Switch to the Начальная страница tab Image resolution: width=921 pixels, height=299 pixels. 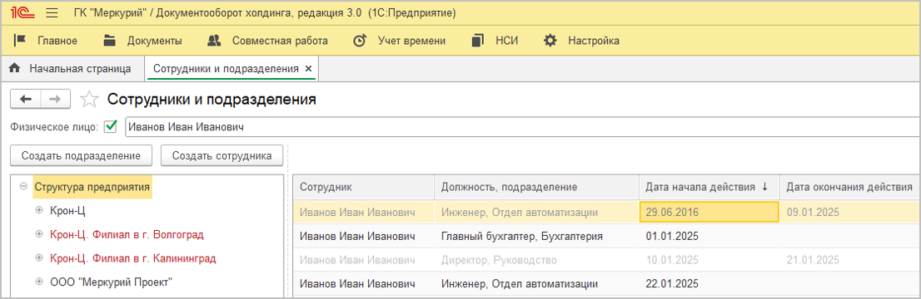(x=72, y=69)
